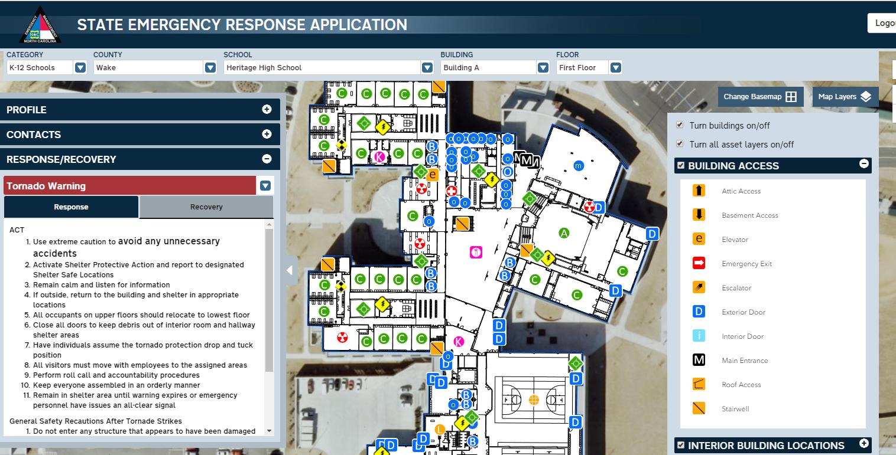
Task: Click the Main Entrance legend icon
Action: (x=699, y=360)
